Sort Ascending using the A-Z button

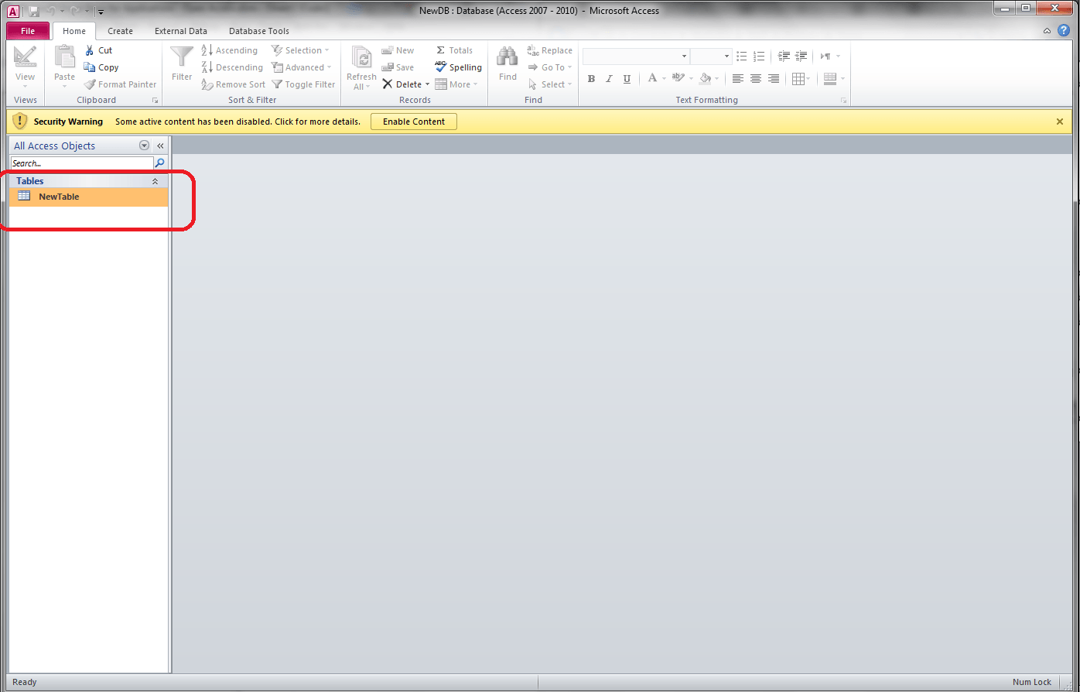pos(230,50)
